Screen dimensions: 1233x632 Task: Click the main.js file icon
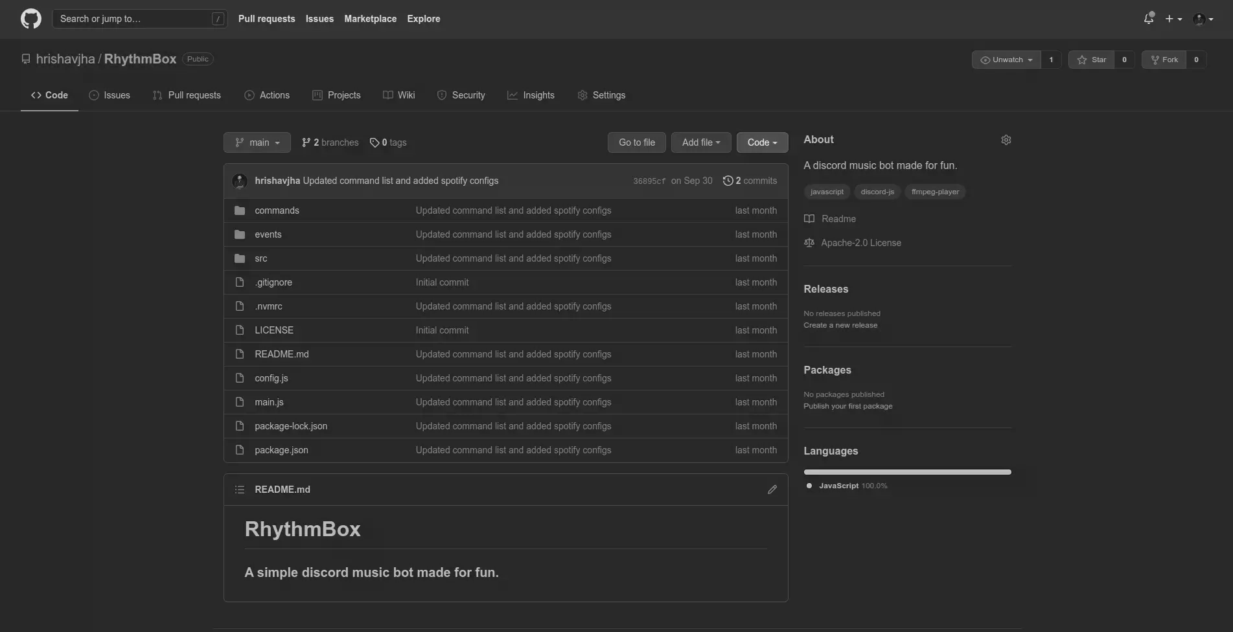click(240, 402)
